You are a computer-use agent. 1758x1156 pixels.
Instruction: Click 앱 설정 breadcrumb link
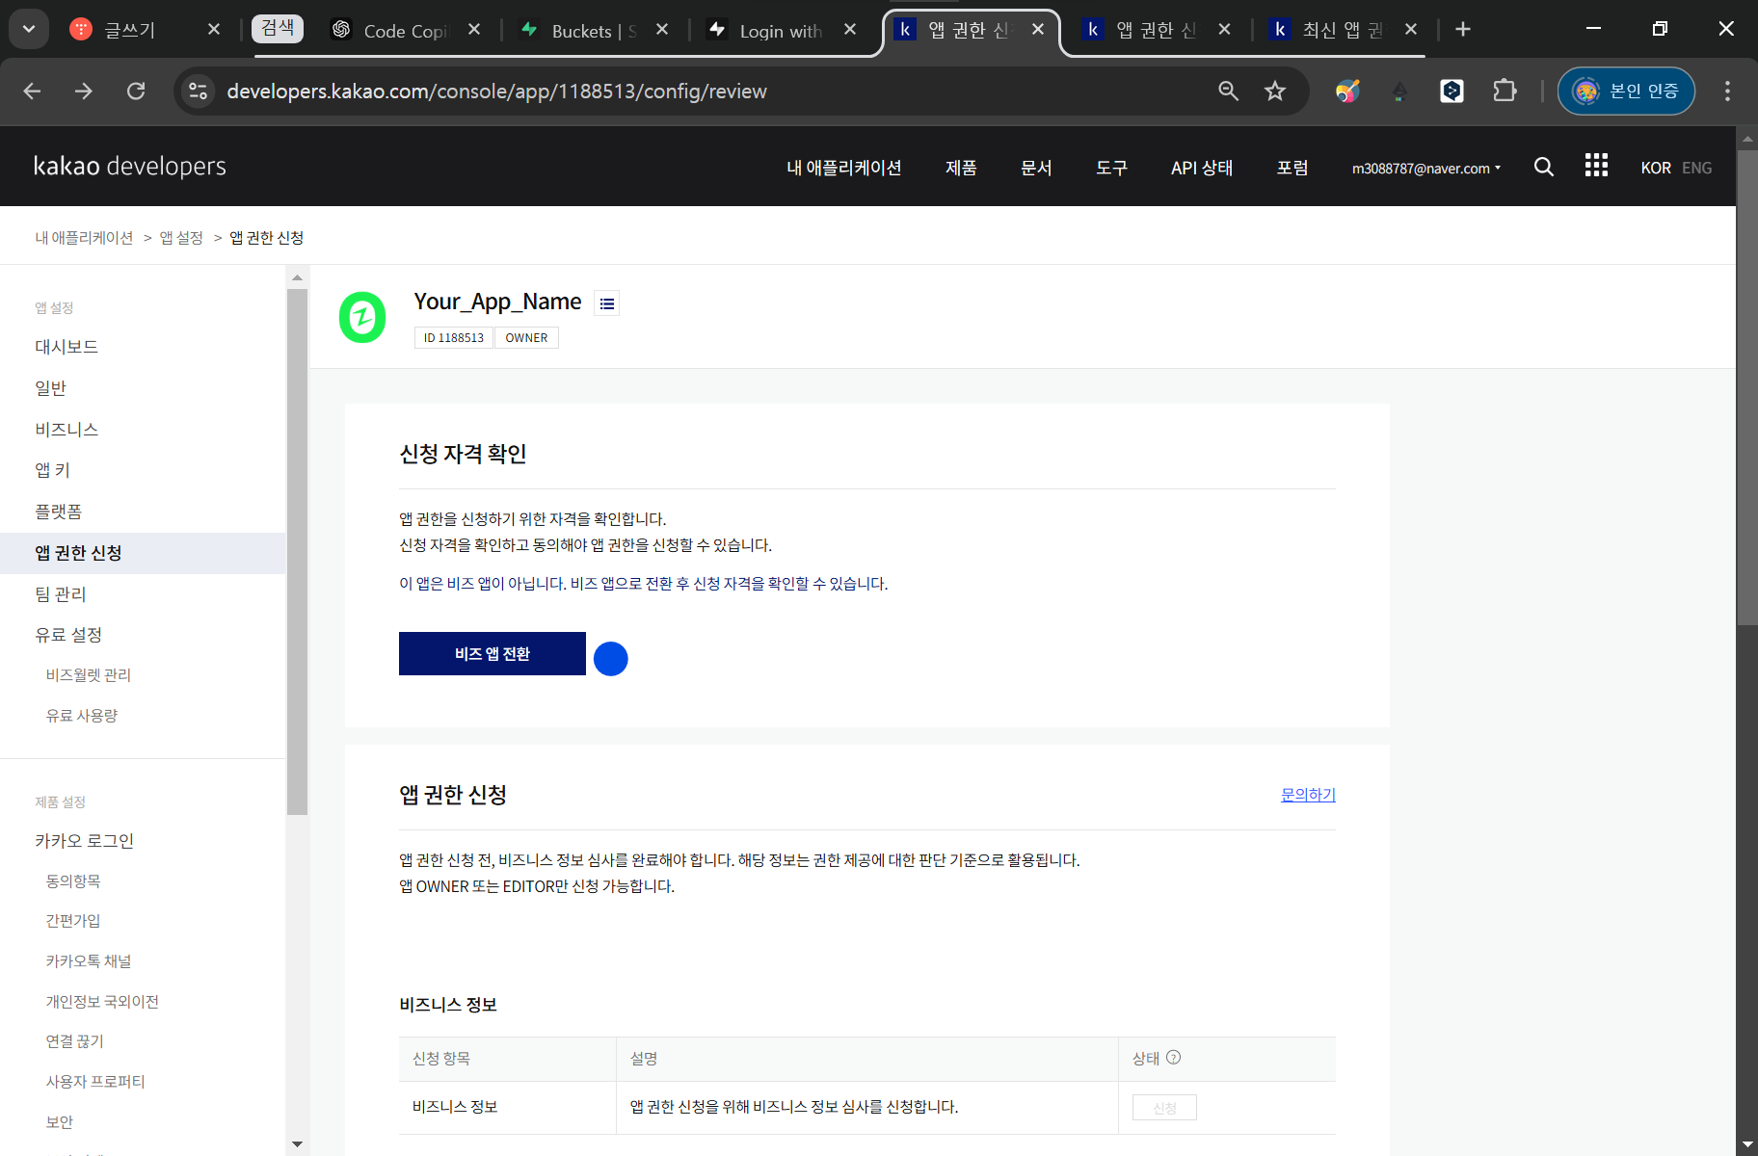click(181, 238)
